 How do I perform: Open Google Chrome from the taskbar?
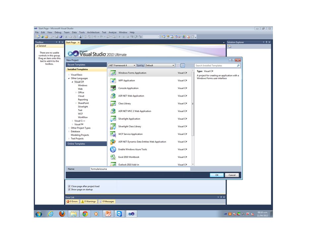[x=85, y=214]
